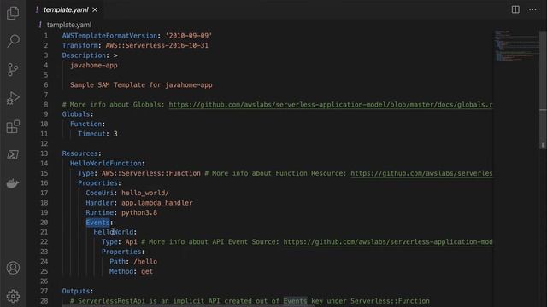Click the Handler key
The image size is (547, 307).
[100, 203]
